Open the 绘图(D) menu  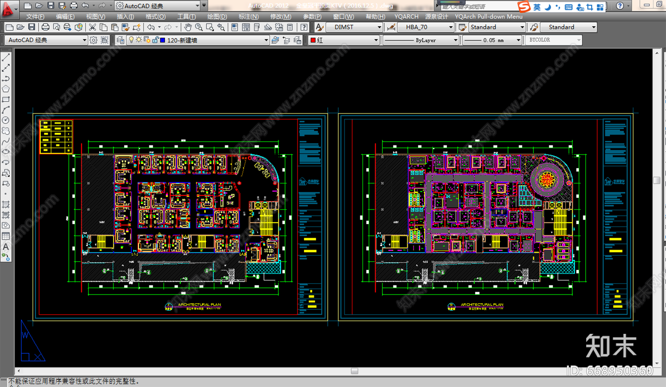217,17
